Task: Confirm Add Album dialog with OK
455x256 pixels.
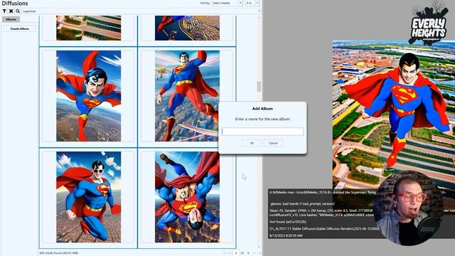Action: pyautogui.click(x=252, y=143)
